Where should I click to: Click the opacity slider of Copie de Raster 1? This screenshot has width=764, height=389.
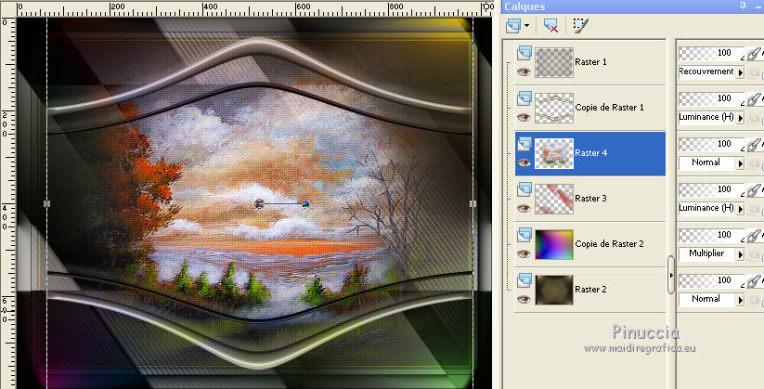pyautogui.click(x=711, y=98)
